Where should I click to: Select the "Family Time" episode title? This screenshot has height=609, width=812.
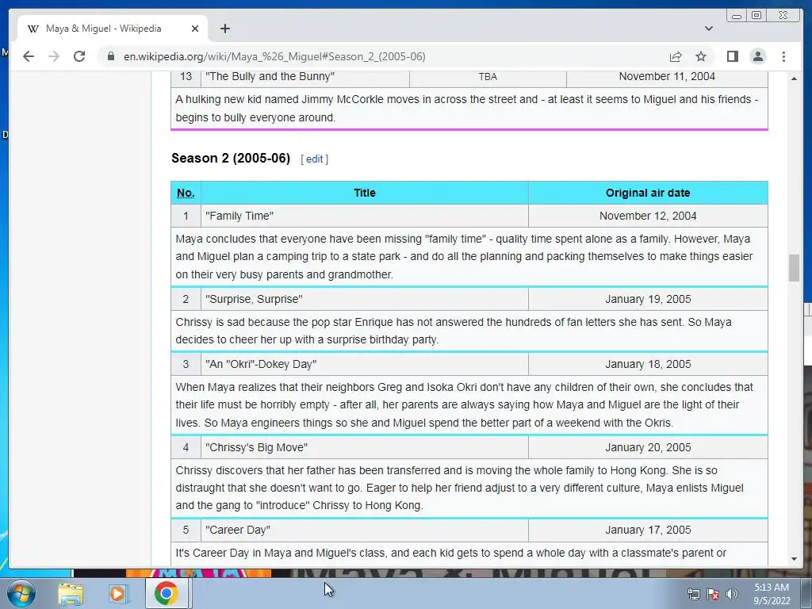point(239,216)
